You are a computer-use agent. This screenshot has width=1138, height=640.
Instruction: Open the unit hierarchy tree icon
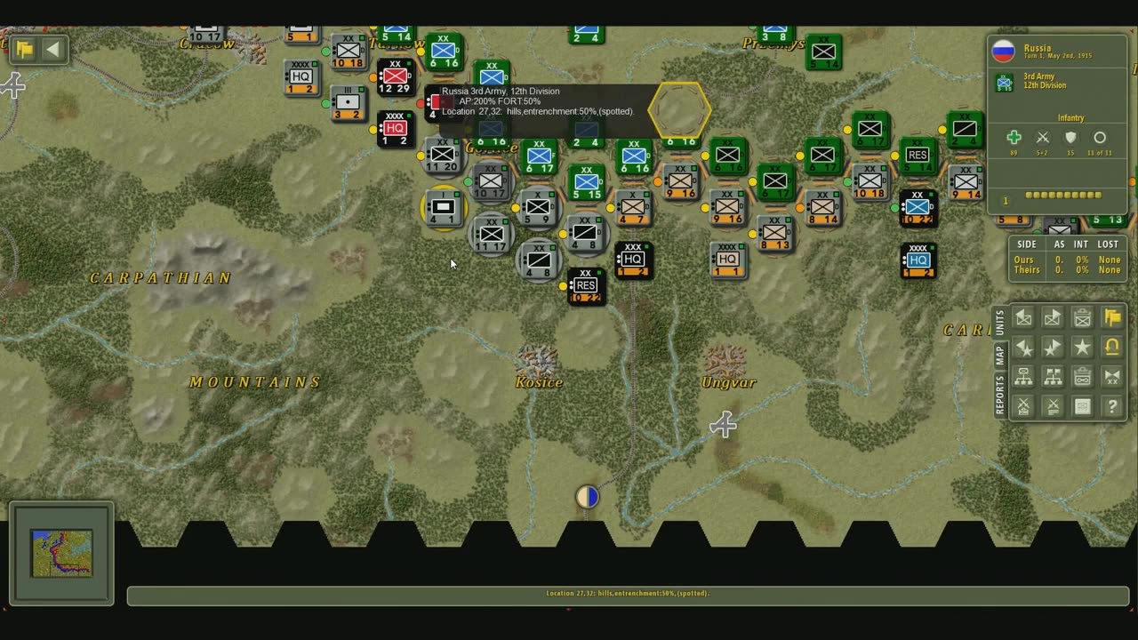(1023, 377)
